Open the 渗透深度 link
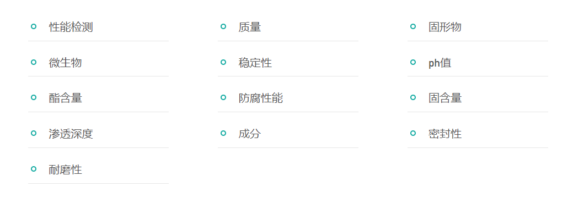Viewport: 568px width, 203px height. (71, 134)
